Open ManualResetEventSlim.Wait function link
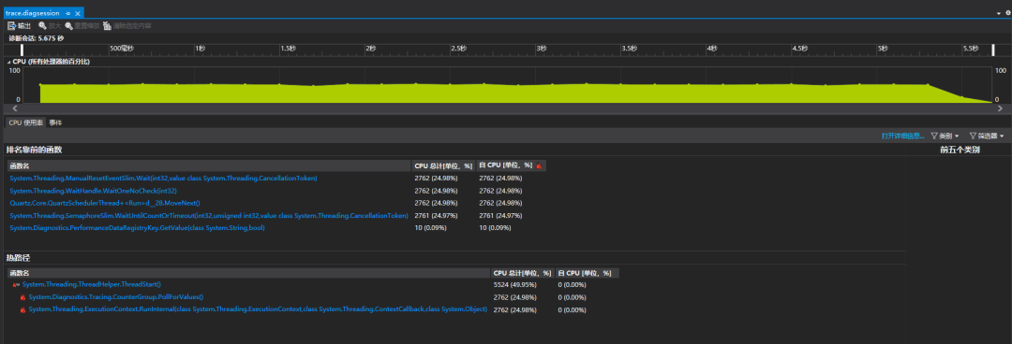 (163, 178)
